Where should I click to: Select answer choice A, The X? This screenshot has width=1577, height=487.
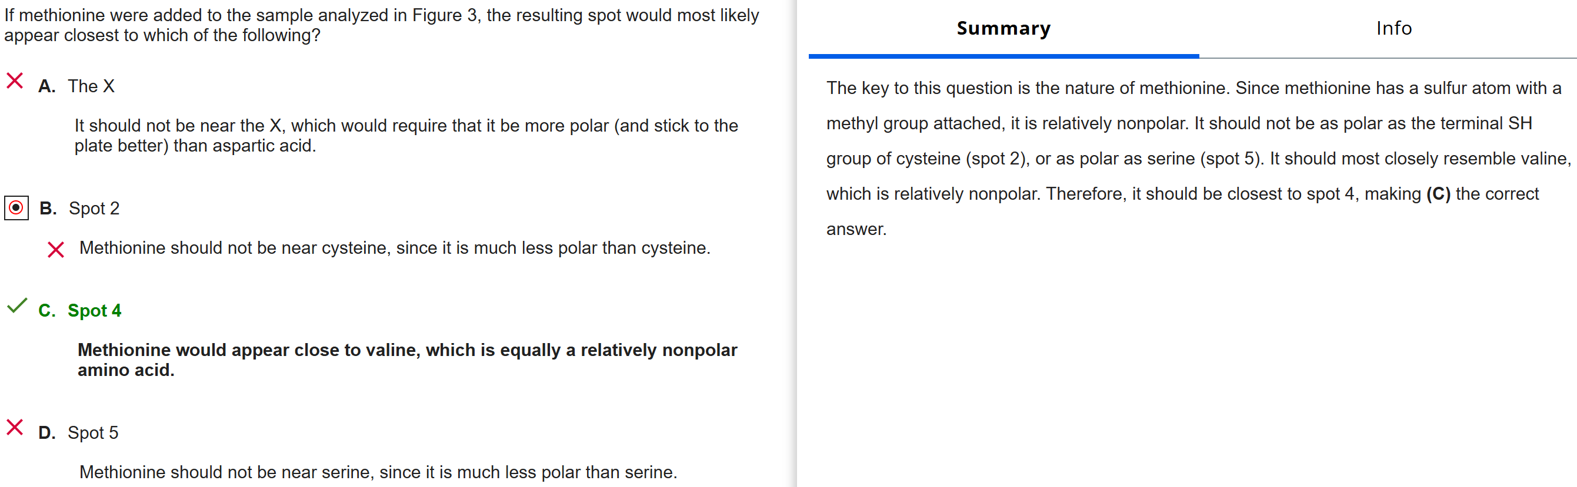pos(91,86)
